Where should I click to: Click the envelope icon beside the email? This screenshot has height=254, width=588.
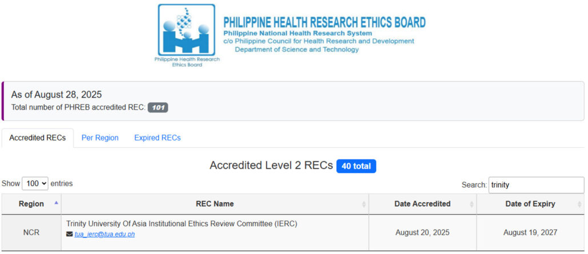click(x=70, y=234)
